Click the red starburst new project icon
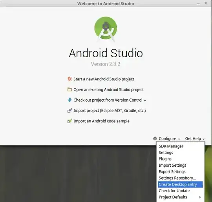This screenshot has width=212, height=202. [69, 79]
